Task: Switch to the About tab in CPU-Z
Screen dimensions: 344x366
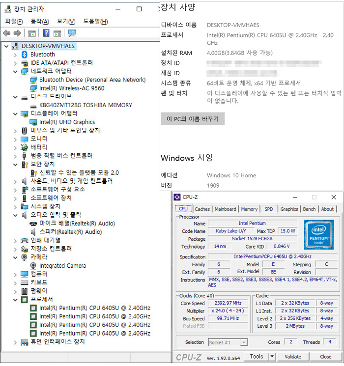Action: click(327, 209)
